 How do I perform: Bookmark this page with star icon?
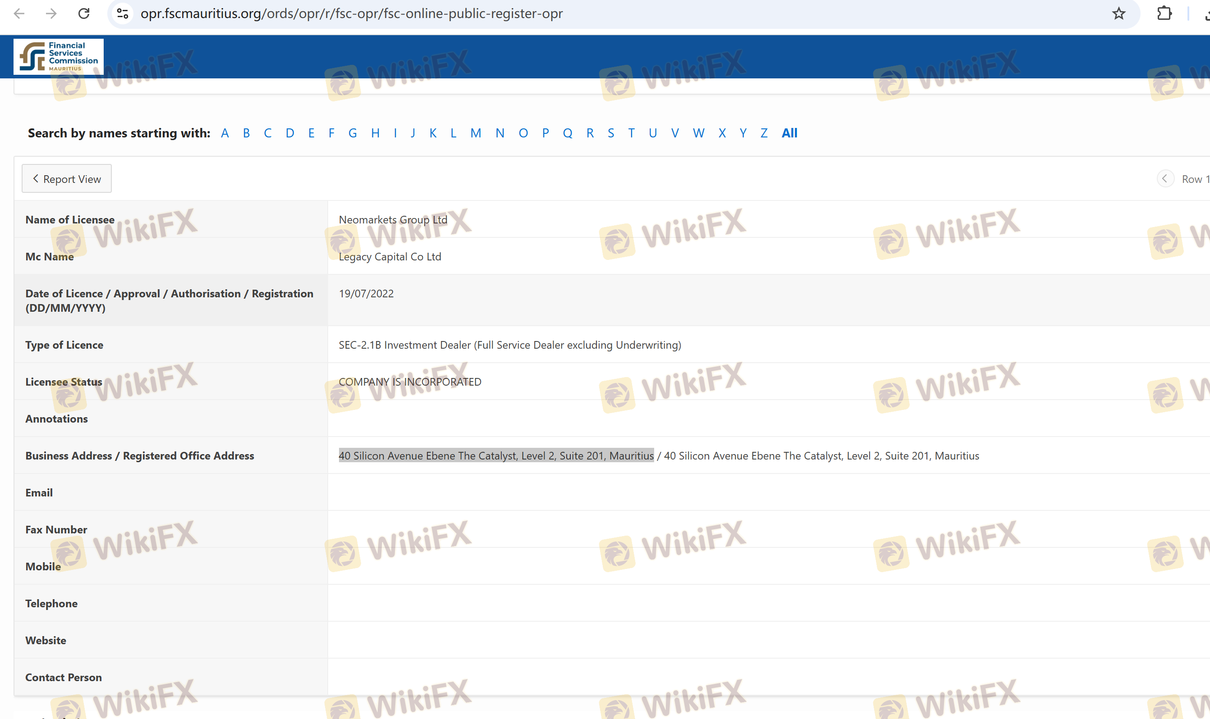point(1118,14)
